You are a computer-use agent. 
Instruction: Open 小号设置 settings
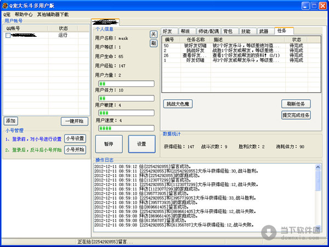click(x=75, y=139)
